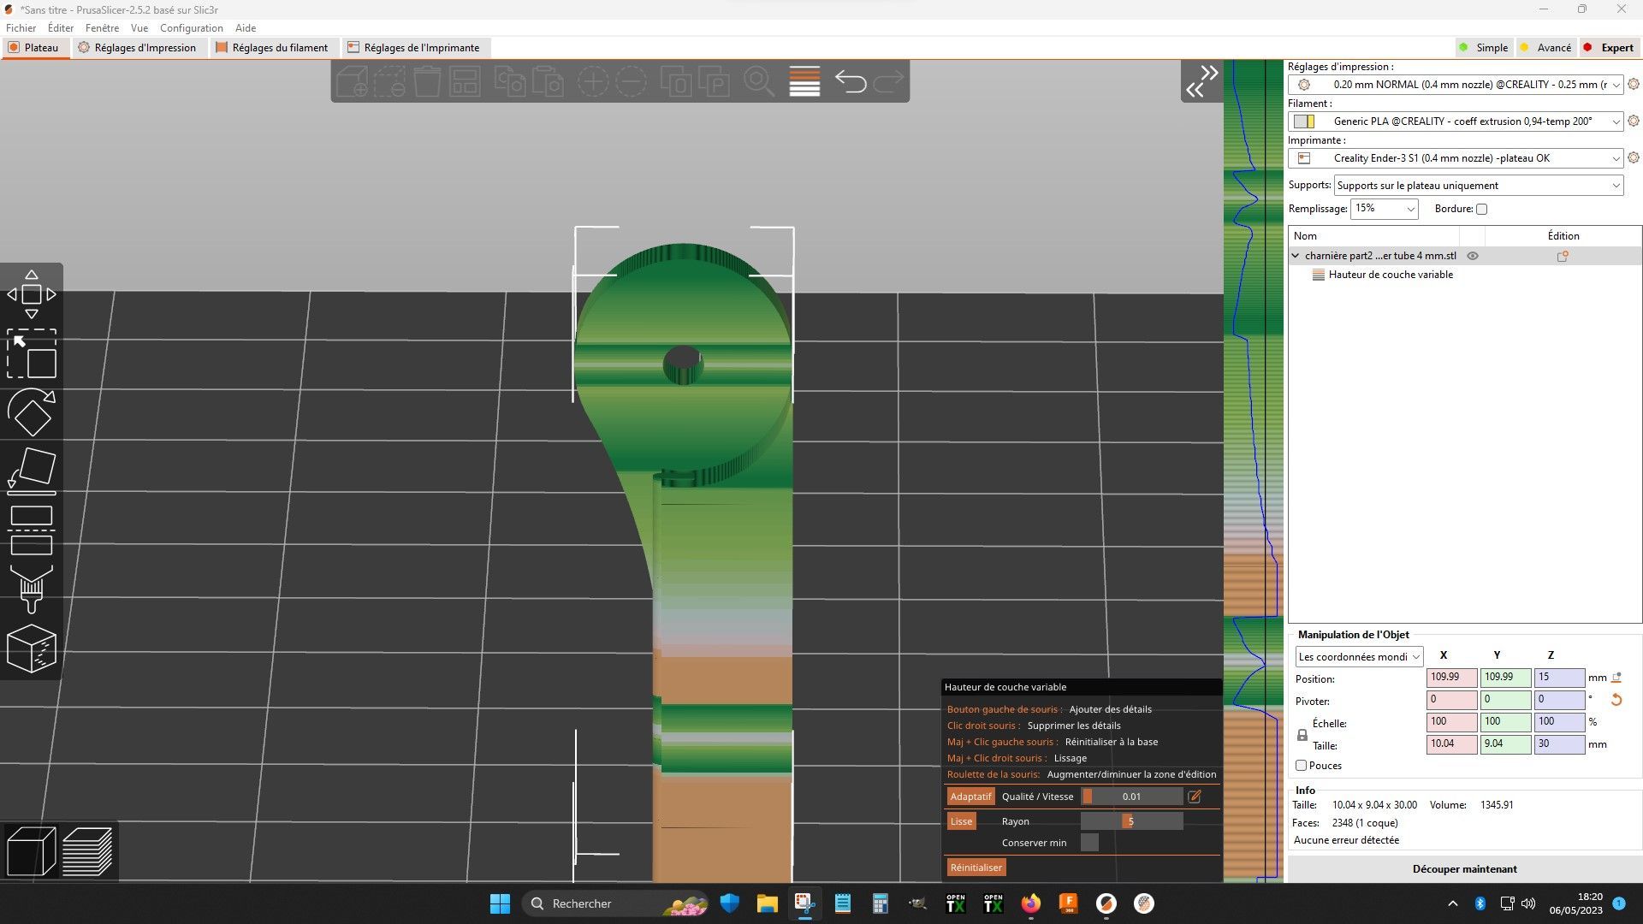Open the Supports dropdown

[x=1478, y=186]
